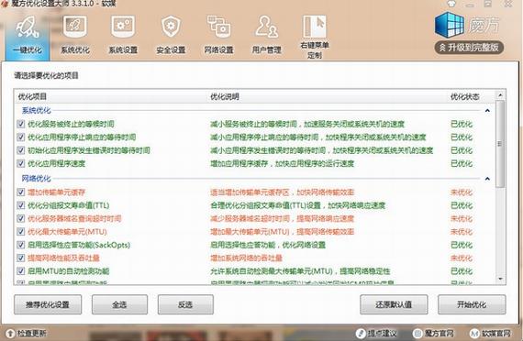
Task: Click the list vertical scrollbar thumb
Action: click(x=500, y=144)
